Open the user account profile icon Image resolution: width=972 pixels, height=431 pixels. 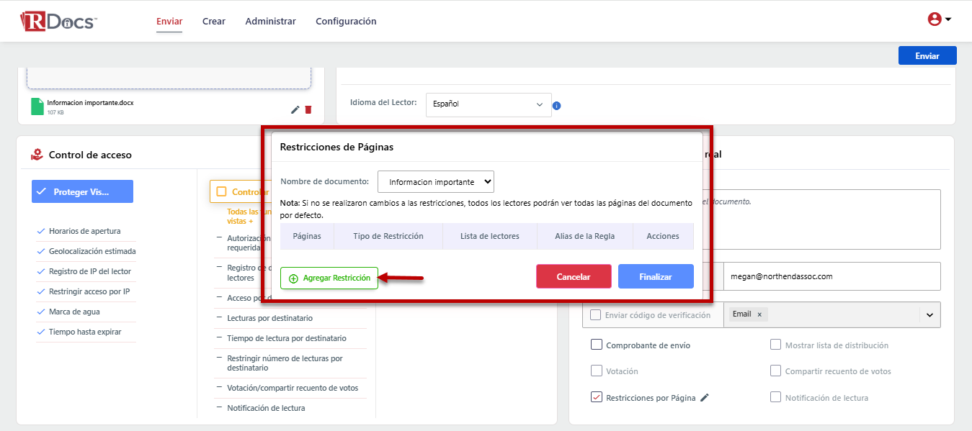(935, 19)
